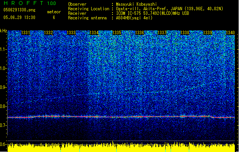Click the 1331 time marker

[x=25, y=33]
